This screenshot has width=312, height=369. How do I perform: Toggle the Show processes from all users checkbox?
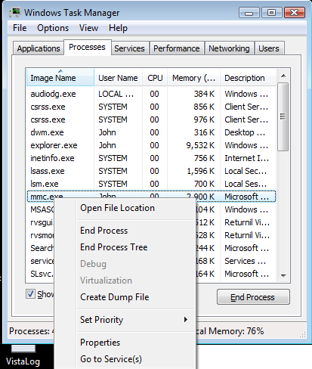pos(30,294)
